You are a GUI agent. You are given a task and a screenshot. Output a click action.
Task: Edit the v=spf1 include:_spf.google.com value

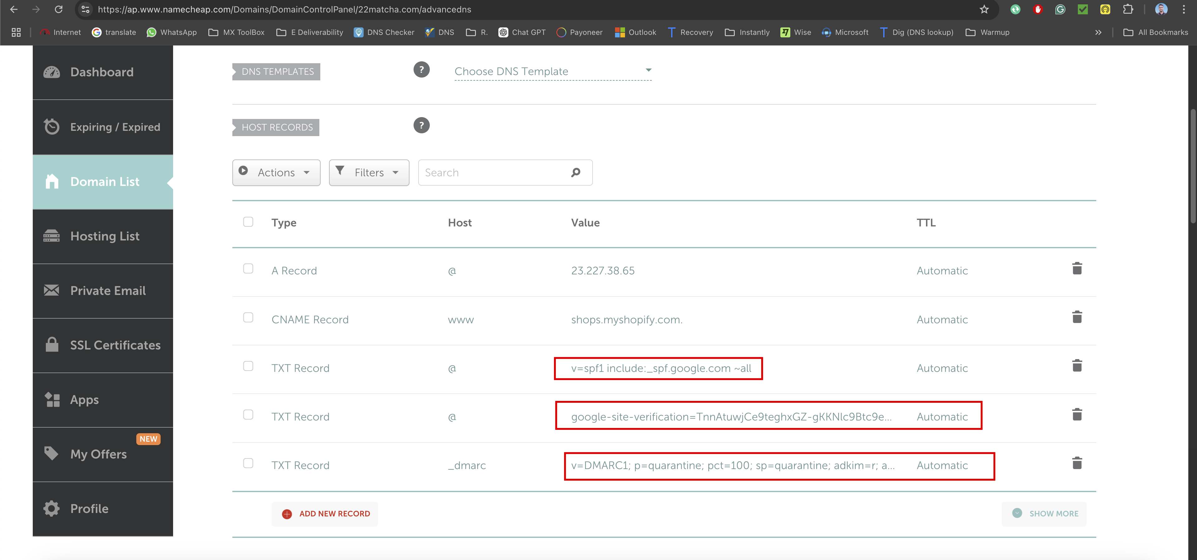click(x=661, y=368)
